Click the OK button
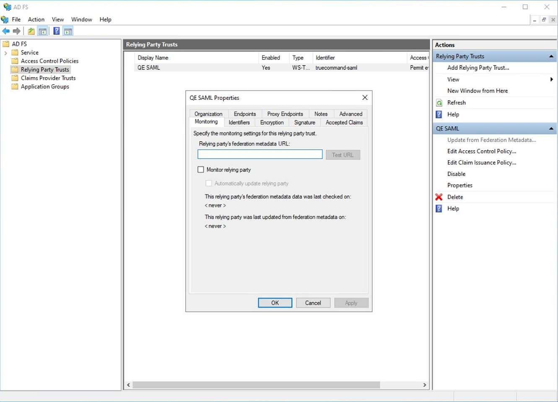The image size is (558, 402). tap(275, 303)
